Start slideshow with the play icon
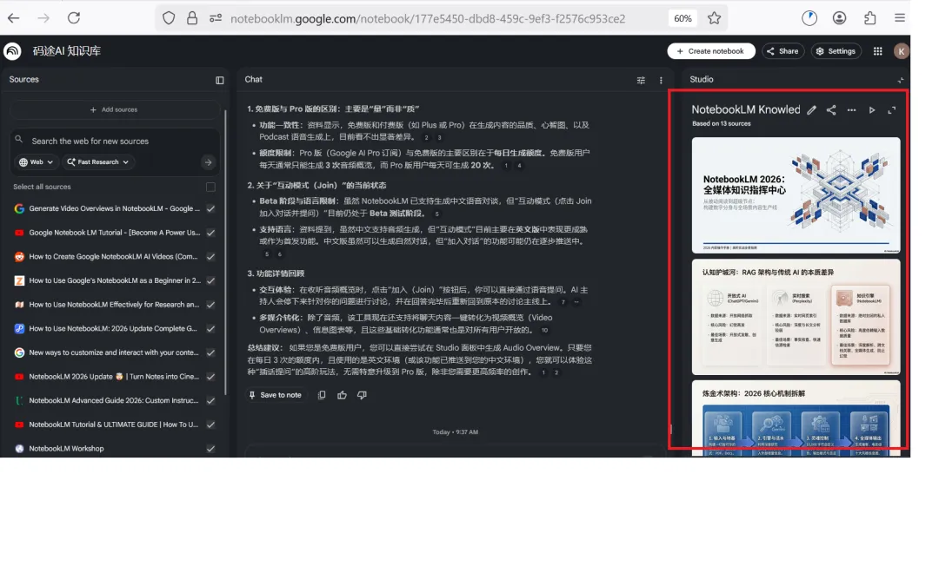 [x=872, y=110]
